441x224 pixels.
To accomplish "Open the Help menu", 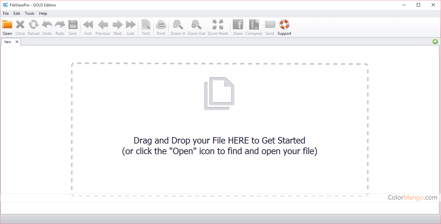I will click(43, 14).
